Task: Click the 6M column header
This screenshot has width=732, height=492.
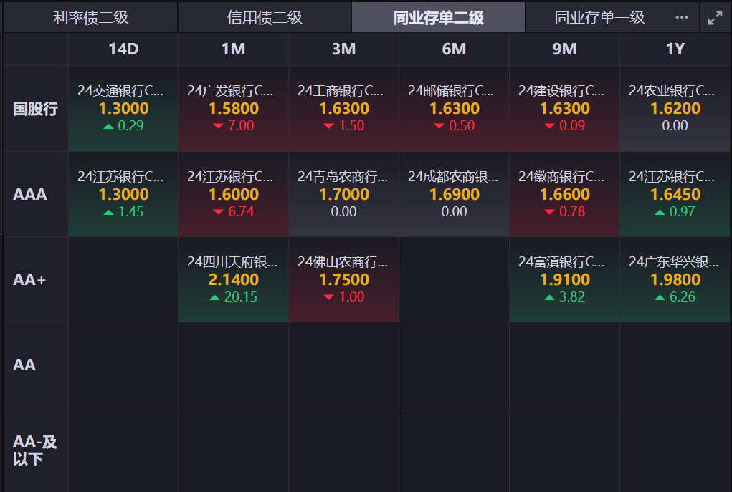Action: pos(454,49)
